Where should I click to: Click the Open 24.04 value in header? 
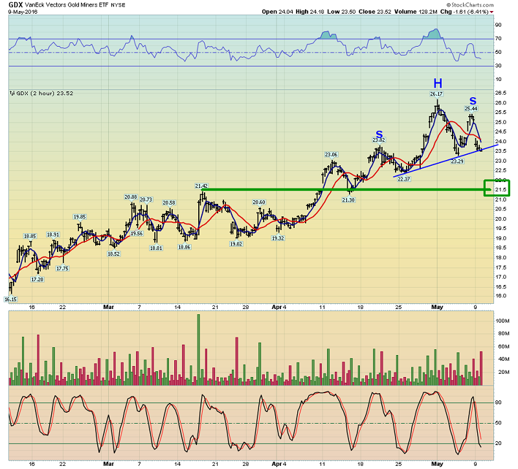click(x=278, y=12)
